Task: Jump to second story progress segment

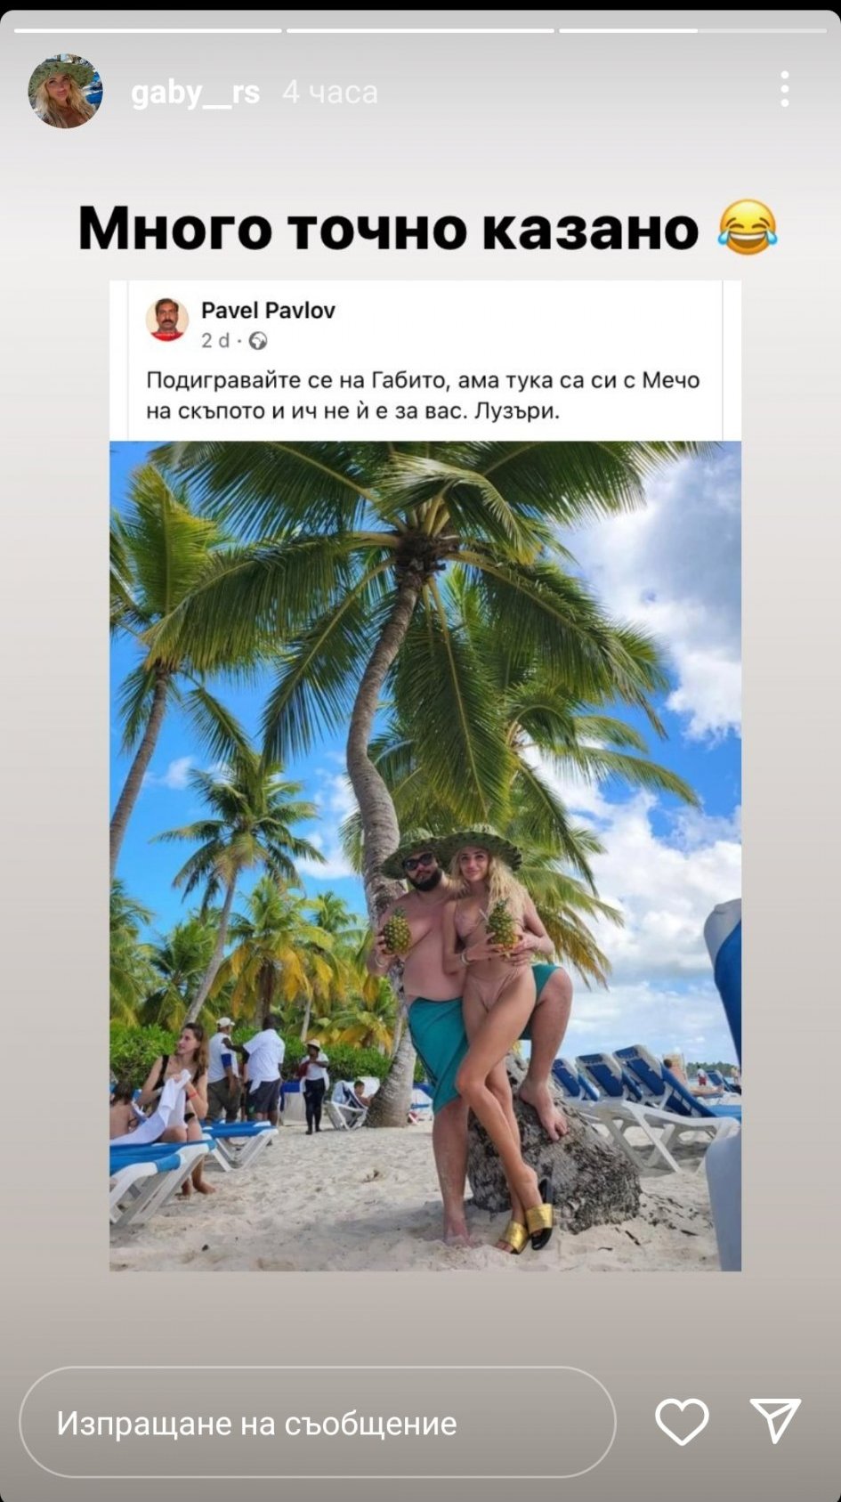Action: [420, 30]
